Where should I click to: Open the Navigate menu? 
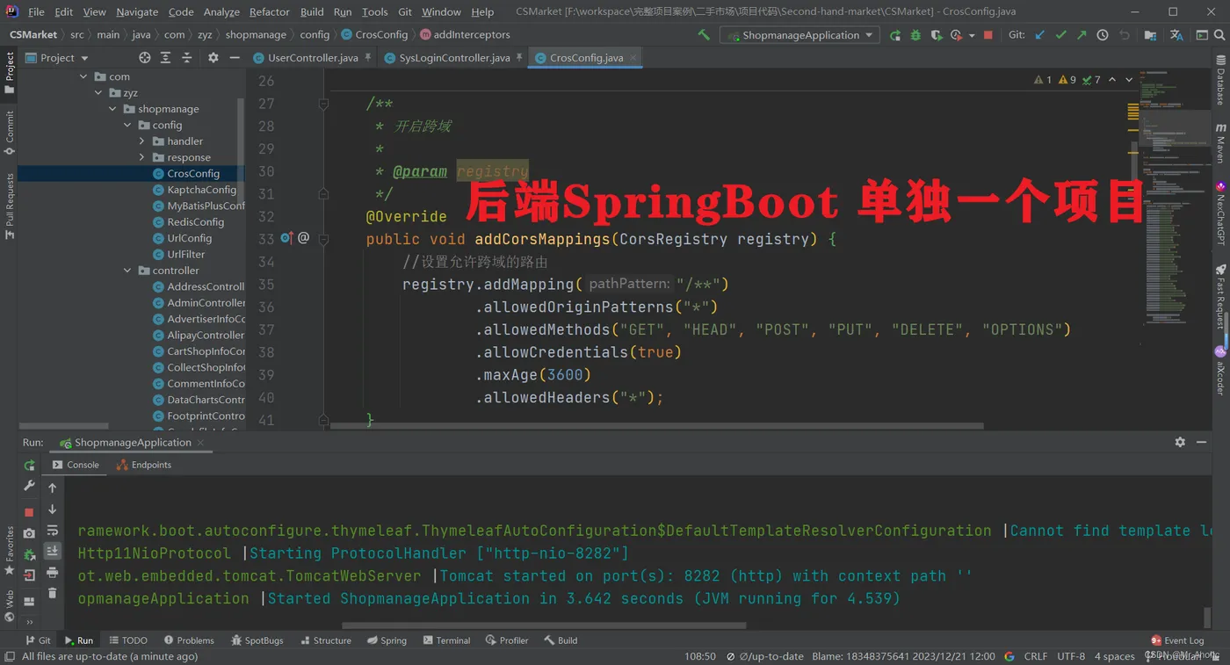click(137, 11)
